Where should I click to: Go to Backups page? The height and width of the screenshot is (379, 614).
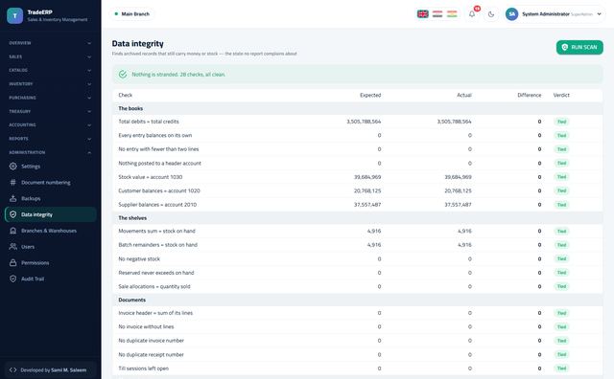point(50,198)
